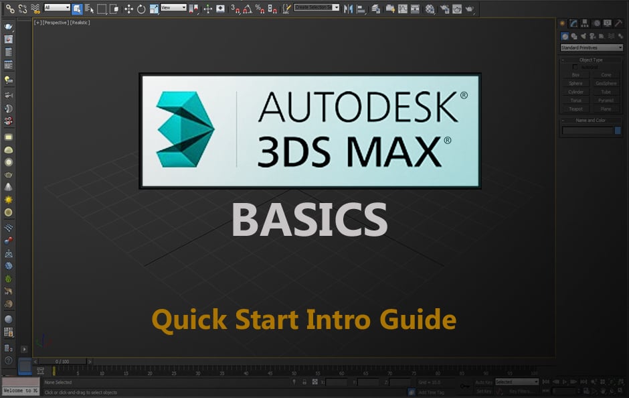This screenshot has height=398, width=629.
Task: Click the Help question mark icon
Action: 8,360
